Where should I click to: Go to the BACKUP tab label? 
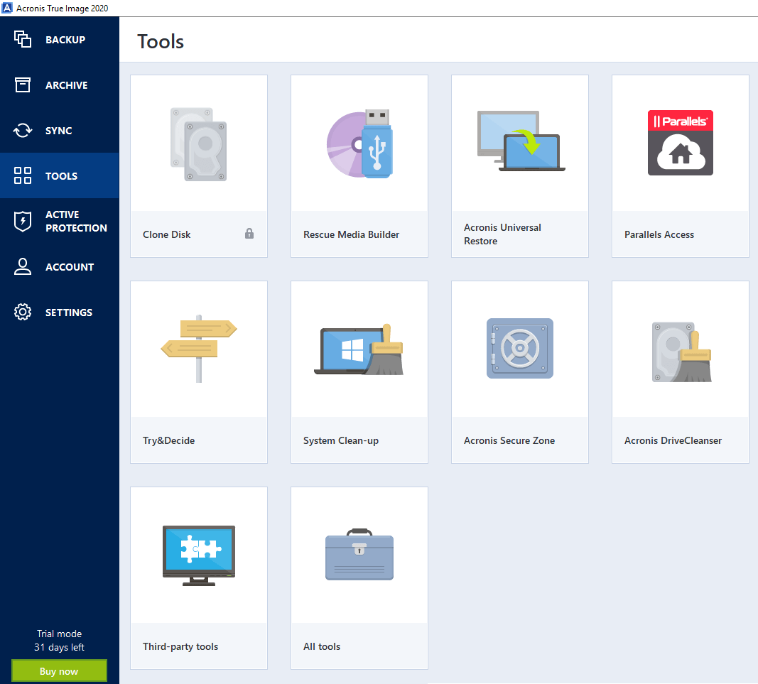click(65, 40)
